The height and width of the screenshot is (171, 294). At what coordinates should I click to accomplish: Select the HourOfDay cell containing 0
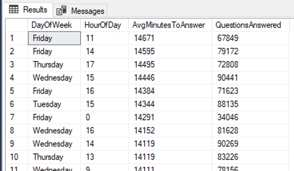[88, 117]
